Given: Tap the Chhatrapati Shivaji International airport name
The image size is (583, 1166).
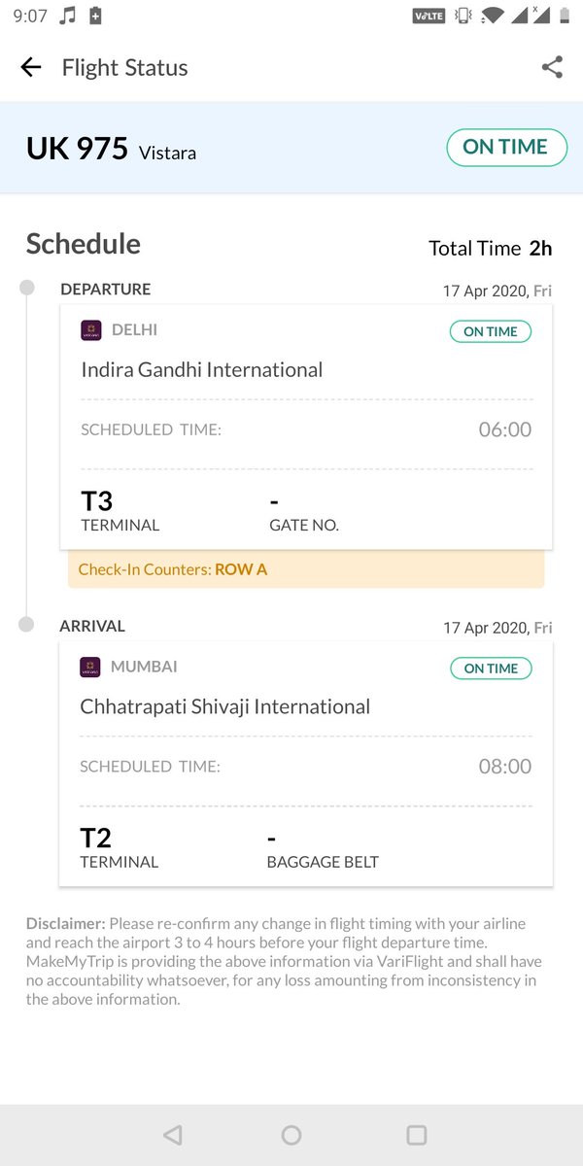Looking at the screenshot, I should tap(224, 707).
